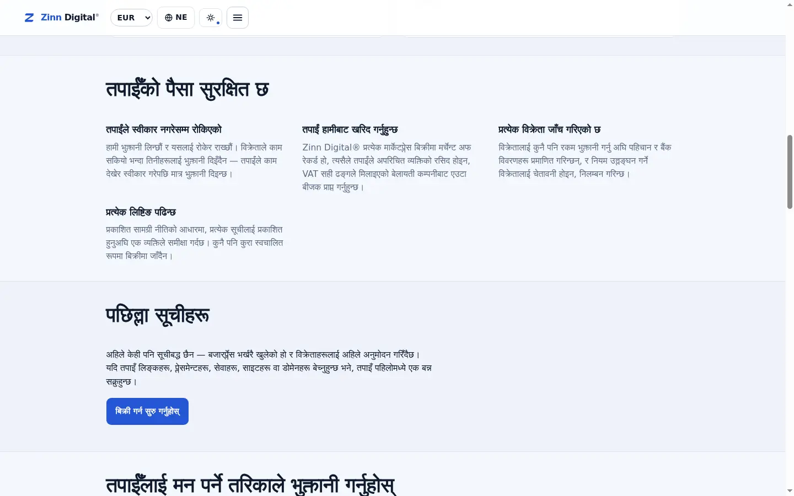Viewport: 794px width, 496px height.
Task: Click the paragraph starting हामी भुक्तानी लिन्छौं
Action: pos(195,160)
